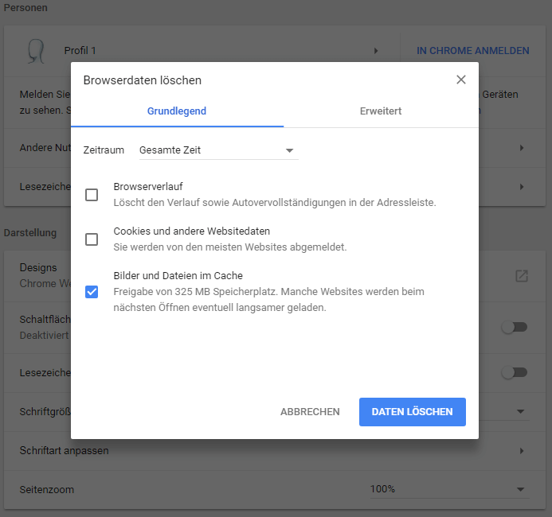Expand Schriftart anpassen arrow
552x517 pixels.
[522, 451]
